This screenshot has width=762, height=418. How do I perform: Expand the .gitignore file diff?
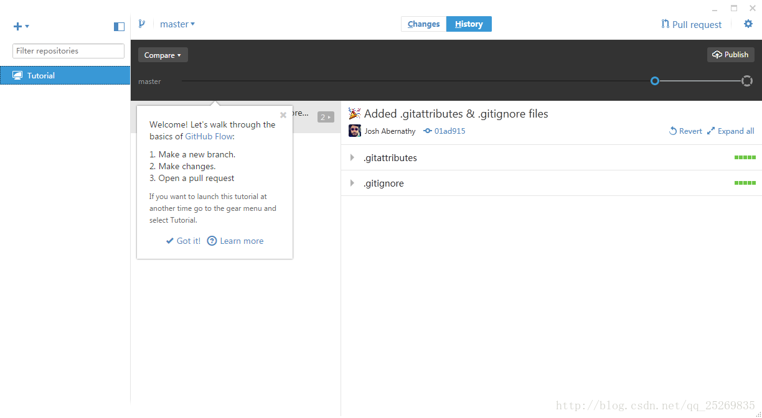(352, 183)
